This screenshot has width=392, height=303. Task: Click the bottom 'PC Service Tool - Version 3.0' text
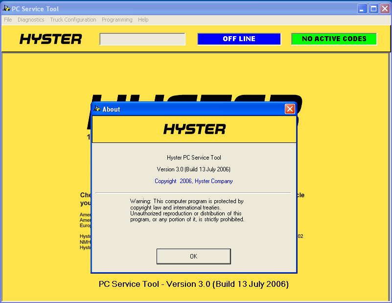tap(194, 284)
